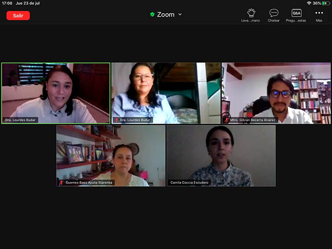Screen dimensions: 332x249
Task: Click the Wi-Fi status icon
Action: [309, 3]
